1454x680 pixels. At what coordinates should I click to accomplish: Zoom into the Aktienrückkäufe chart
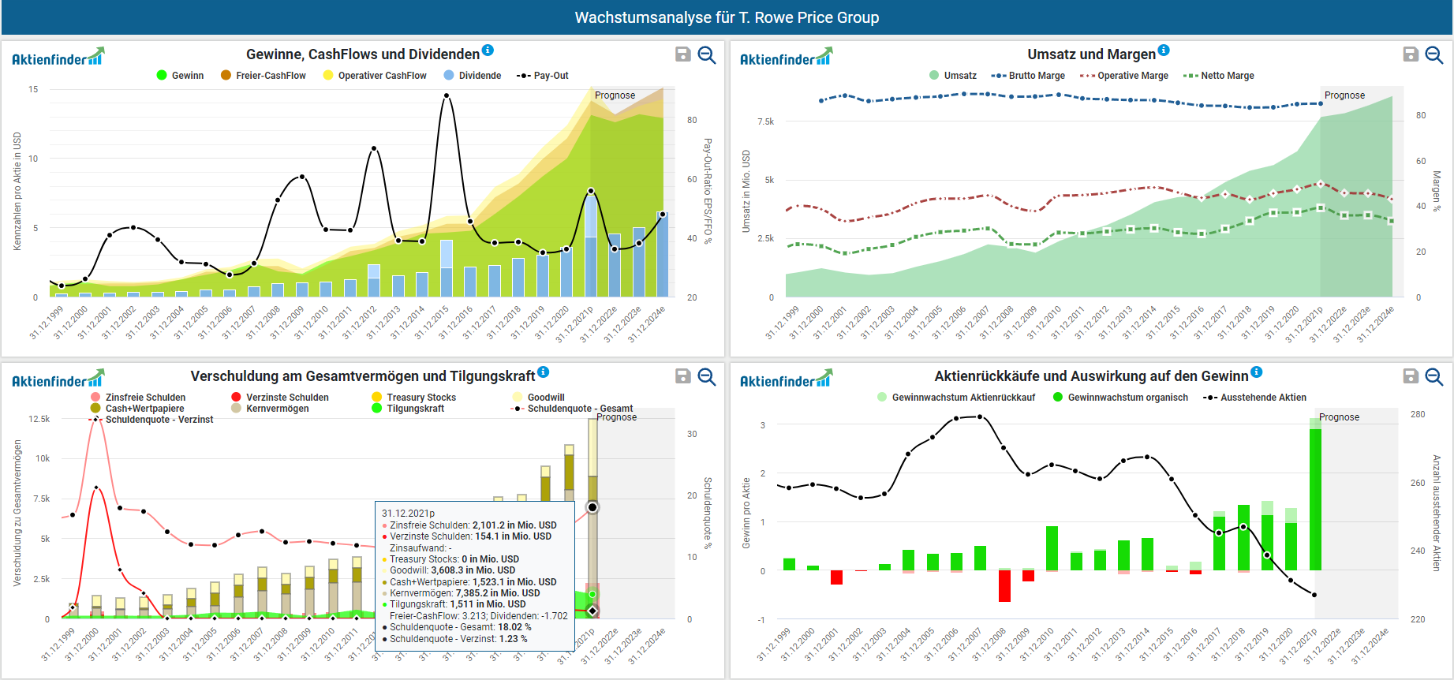click(1434, 376)
